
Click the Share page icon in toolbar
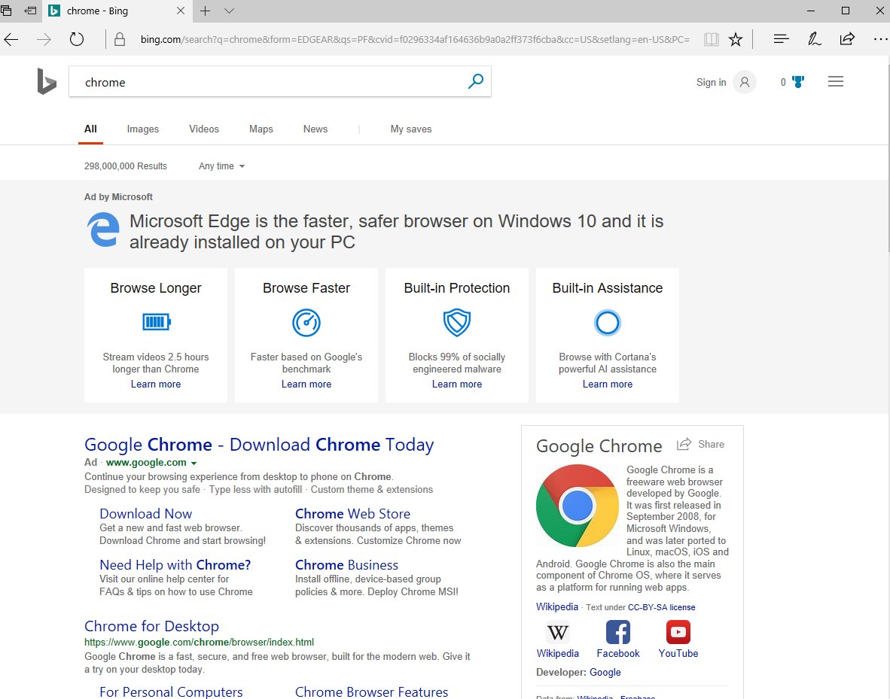click(x=847, y=38)
